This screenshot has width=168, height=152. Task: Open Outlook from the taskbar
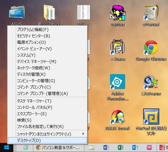[x=135, y=148]
